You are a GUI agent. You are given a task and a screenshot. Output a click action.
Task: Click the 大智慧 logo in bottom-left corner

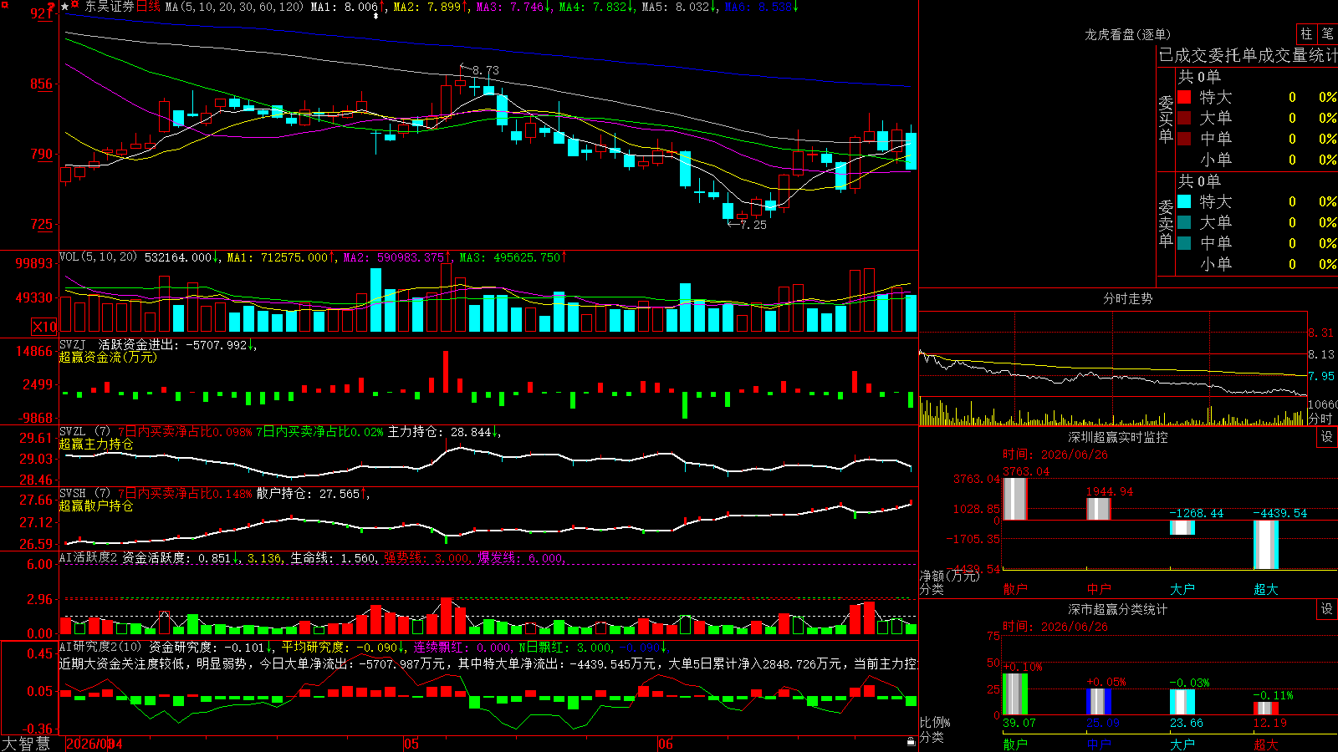coord(26,744)
